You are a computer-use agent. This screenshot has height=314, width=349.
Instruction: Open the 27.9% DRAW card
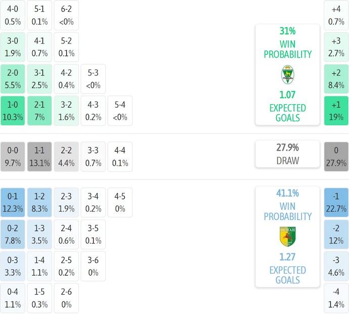pos(287,154)
